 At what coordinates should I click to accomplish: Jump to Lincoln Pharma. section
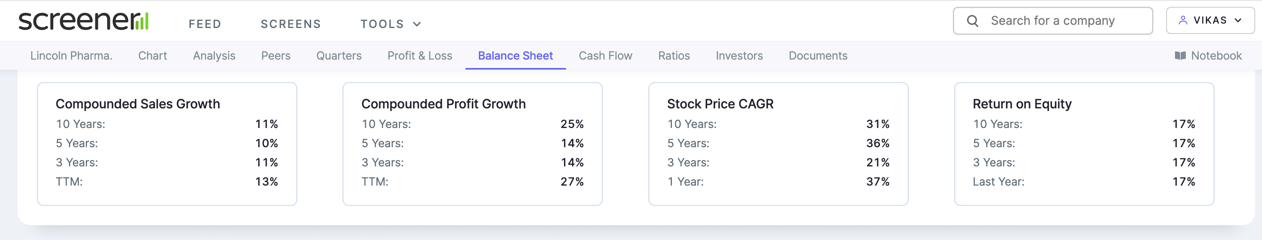click(71, 56)
